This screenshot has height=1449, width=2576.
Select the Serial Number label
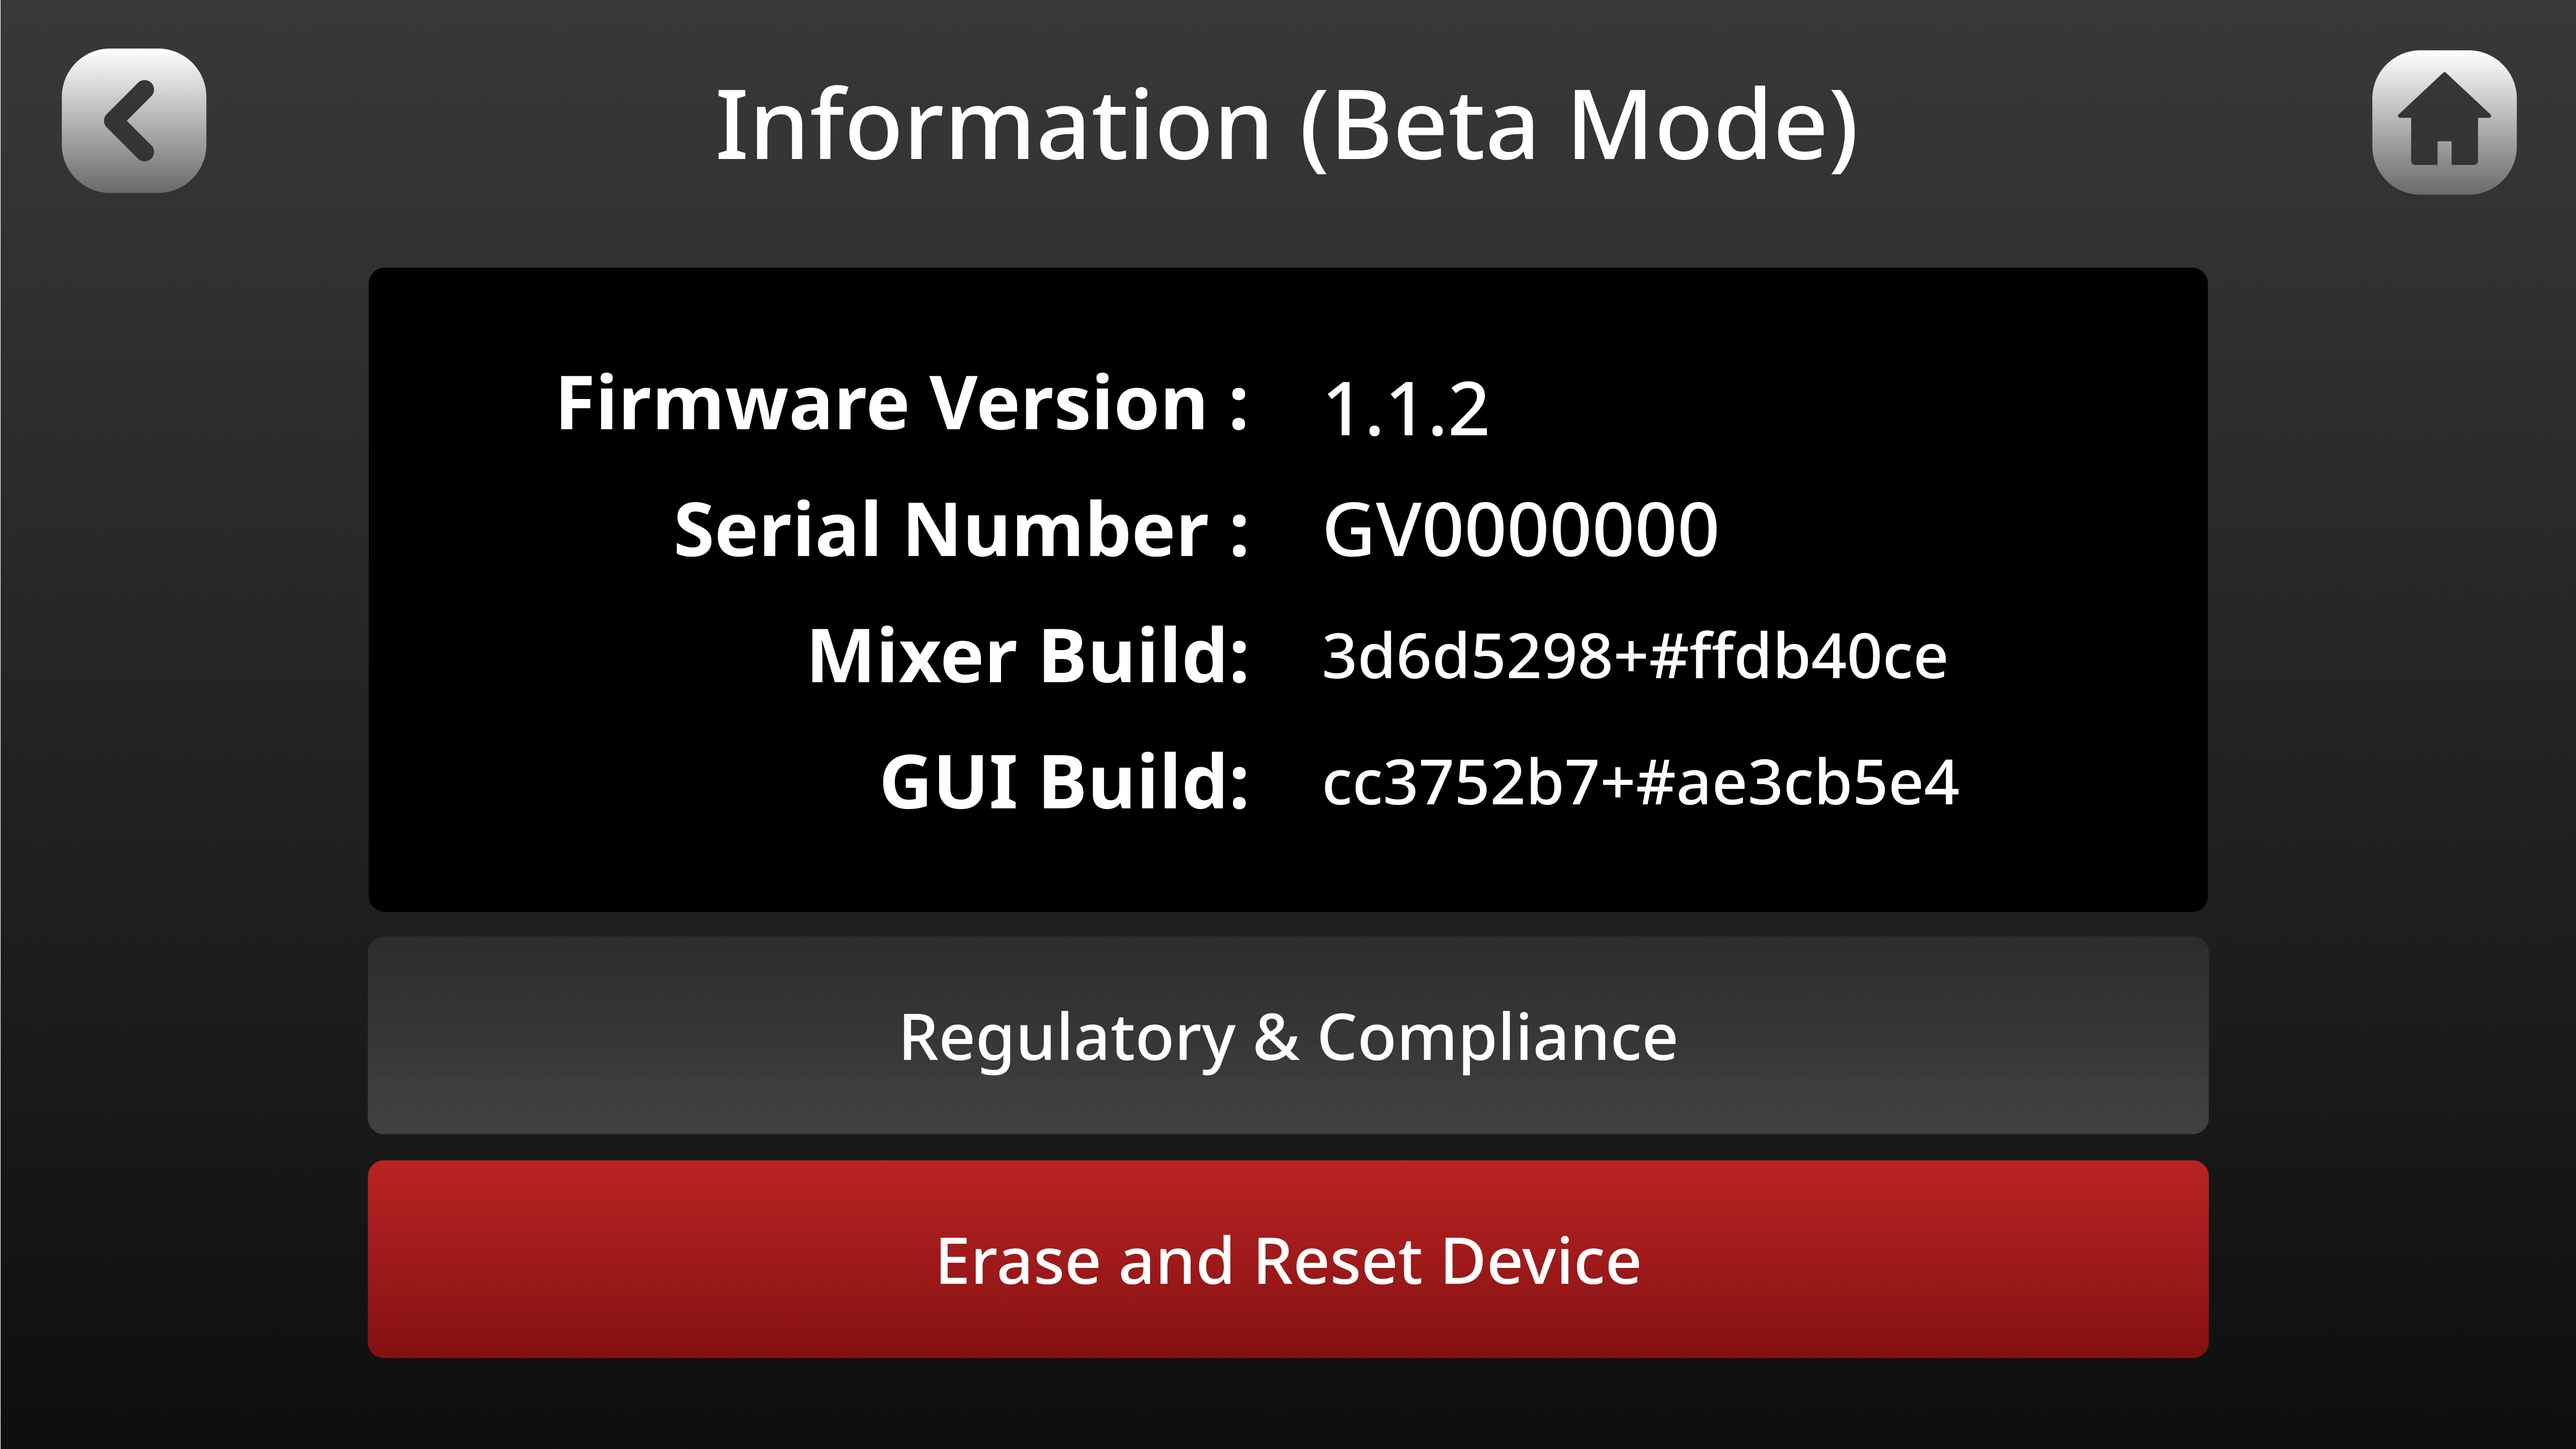tap(963, 528)
